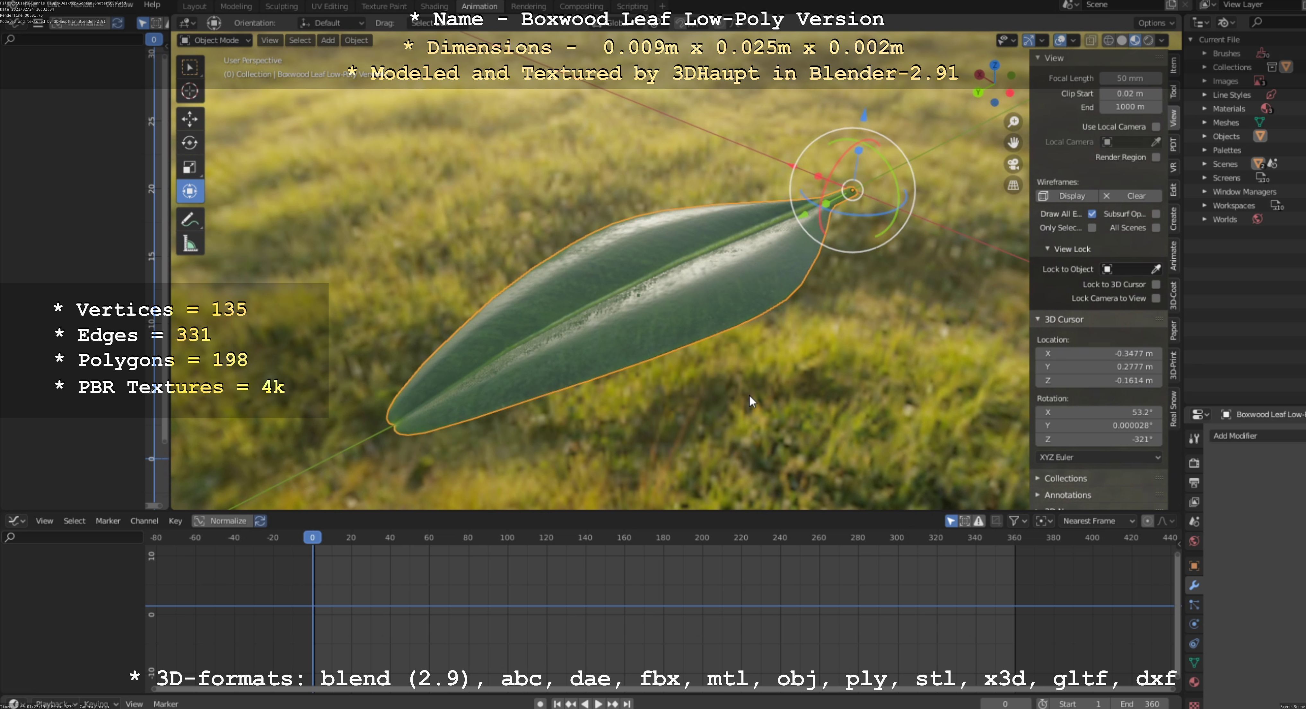Expand the Collections panel in sidebar
Image resolution: width=1306 pixels, height=709 pixels.
coord(1065,478)
